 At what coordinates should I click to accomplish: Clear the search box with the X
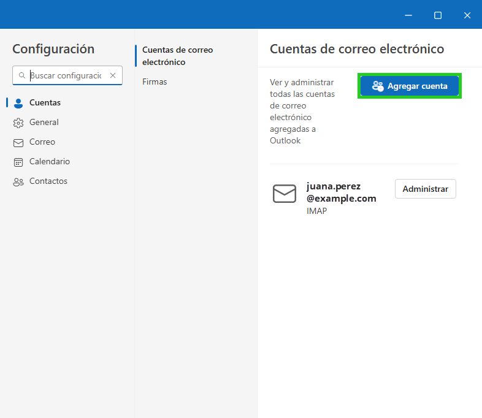pyautogui.click(x=113, y=75)
